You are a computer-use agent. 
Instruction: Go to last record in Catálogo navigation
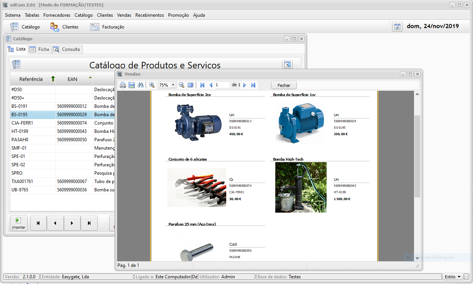point(89,223)
